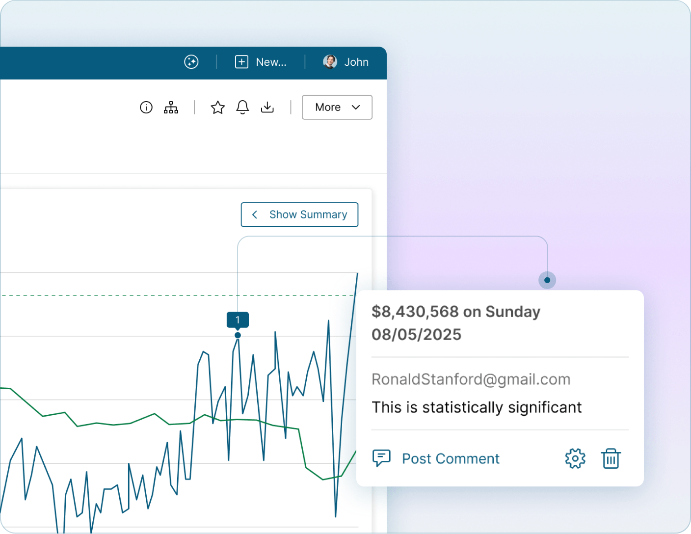Click the Post Comment link
The width and height of the screenshot is (691, 534).
click(451, 458)
